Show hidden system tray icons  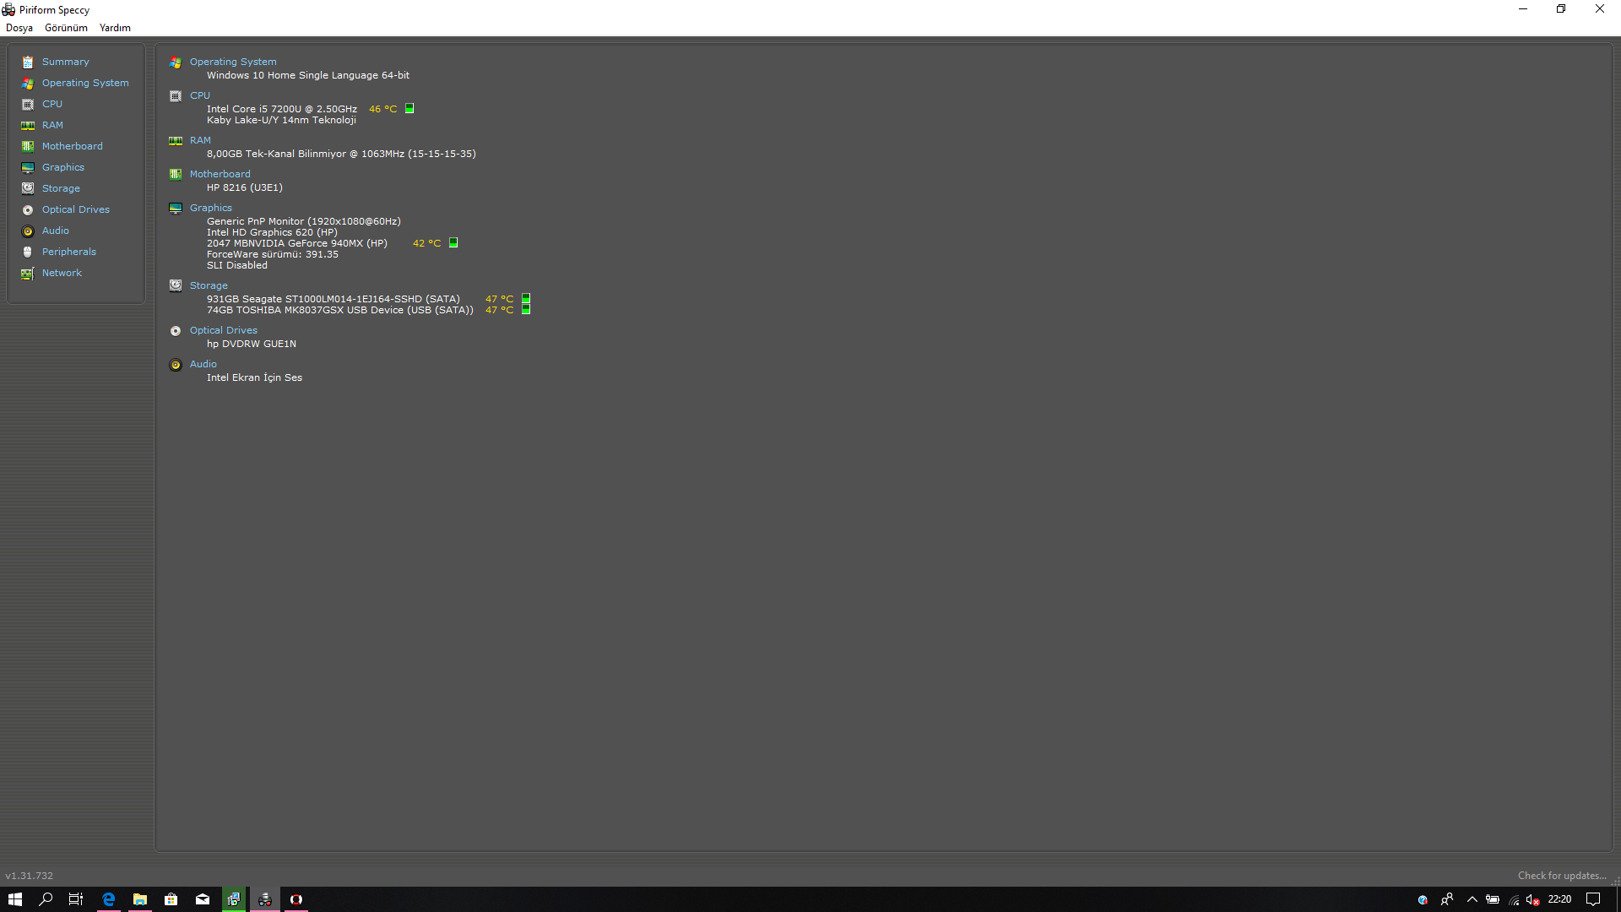tap(1472, 899)
